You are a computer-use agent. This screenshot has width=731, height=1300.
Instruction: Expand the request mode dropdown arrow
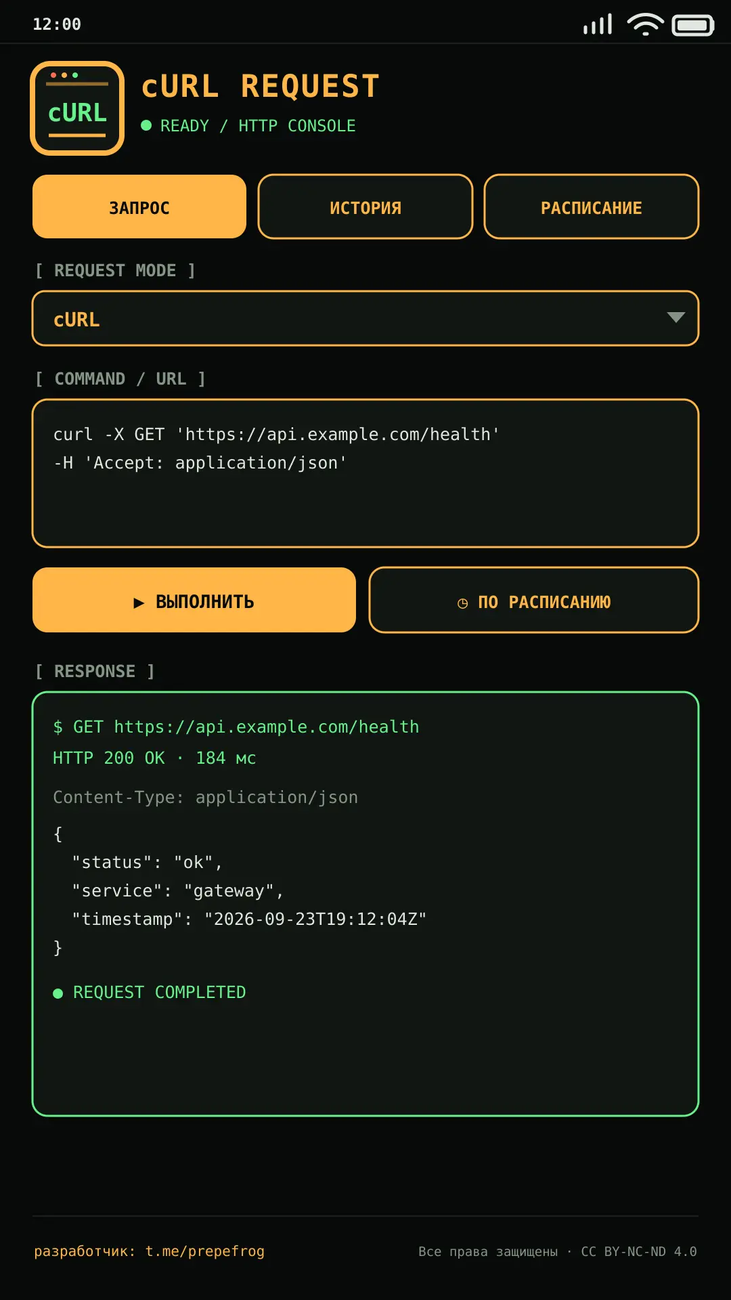tap(675, 318)
